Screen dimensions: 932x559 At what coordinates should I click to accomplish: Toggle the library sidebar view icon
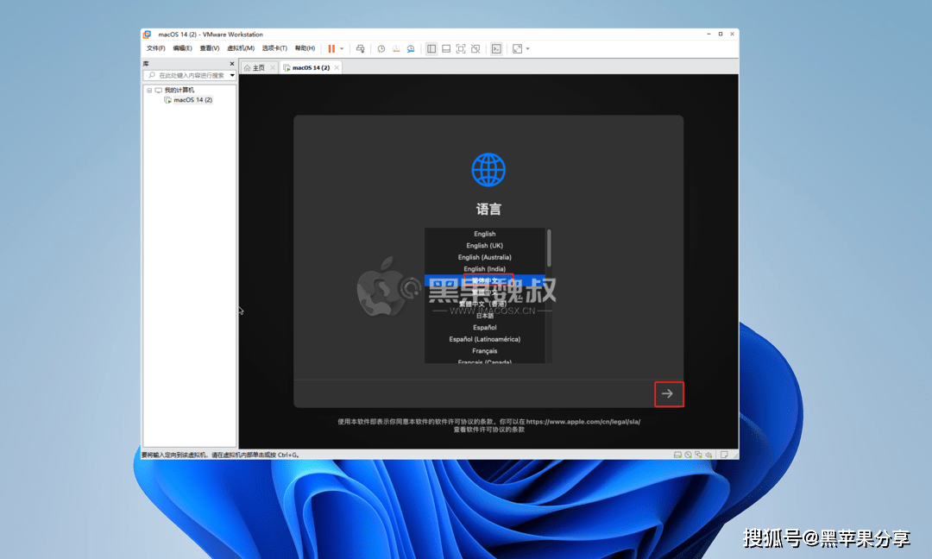[x=431, y=48]
